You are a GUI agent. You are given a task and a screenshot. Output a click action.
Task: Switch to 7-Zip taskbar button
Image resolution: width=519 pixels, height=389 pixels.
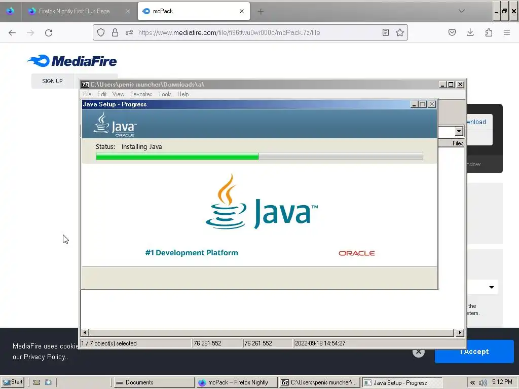tap(319, 382)
